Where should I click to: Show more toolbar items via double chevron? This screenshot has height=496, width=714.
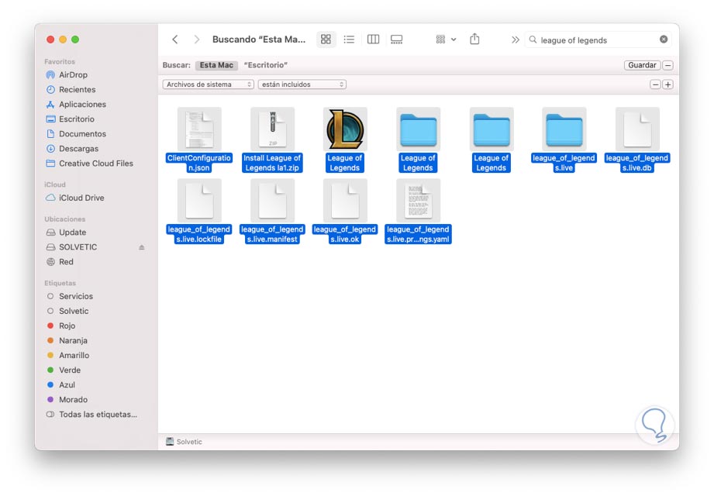click(x=515, y=40)
